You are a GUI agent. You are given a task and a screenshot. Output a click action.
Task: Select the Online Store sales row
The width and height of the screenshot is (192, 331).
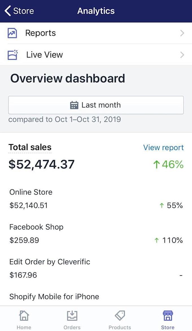96,199
